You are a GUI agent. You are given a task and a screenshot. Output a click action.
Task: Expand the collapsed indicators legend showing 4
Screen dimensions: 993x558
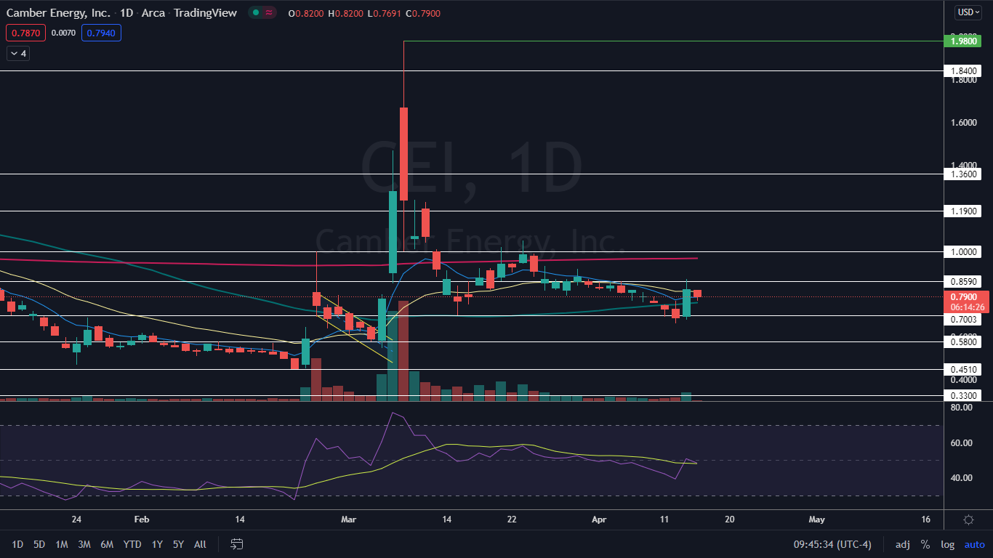point(17,53)
